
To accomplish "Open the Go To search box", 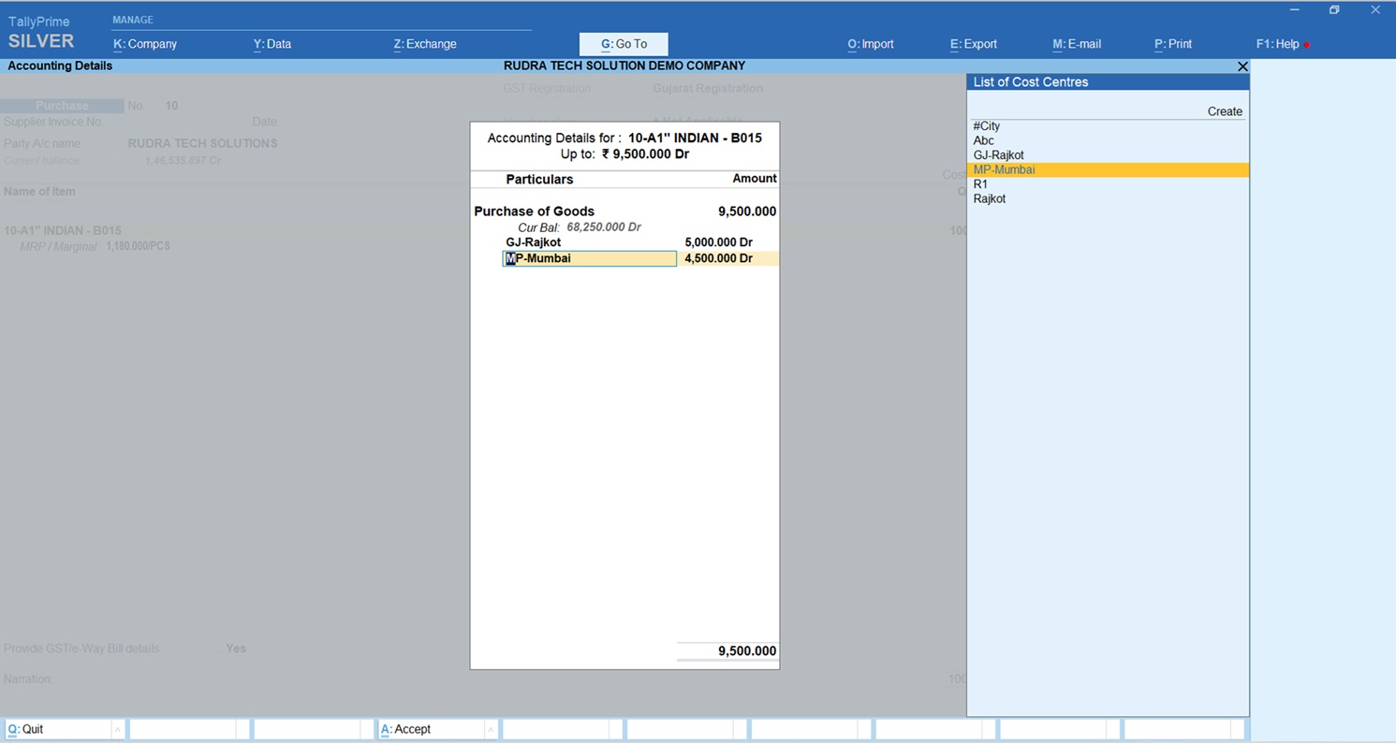I will tap(624, 44).
